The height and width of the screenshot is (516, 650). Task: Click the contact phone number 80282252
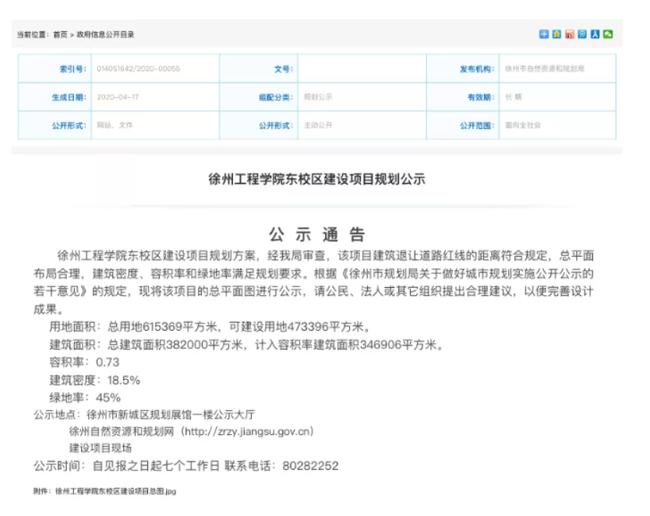click(x=309, y=465)
